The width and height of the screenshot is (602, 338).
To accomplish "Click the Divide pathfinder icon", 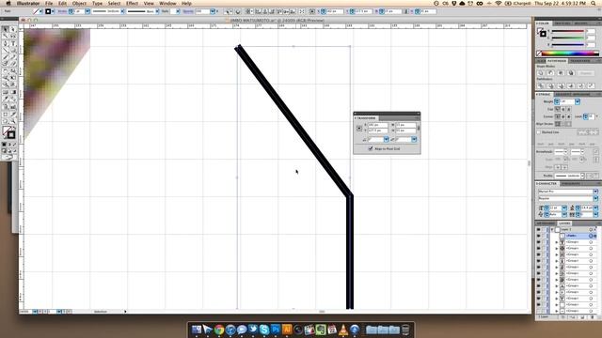I will click(541, 85).
